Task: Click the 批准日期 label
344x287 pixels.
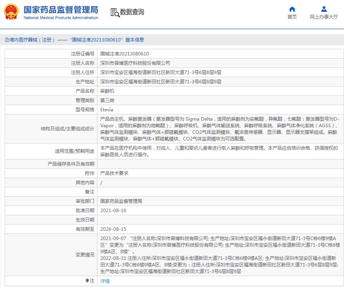Action: 85,210
